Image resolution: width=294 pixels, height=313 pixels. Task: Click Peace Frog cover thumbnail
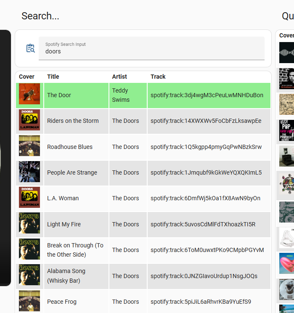click(29, 301)
